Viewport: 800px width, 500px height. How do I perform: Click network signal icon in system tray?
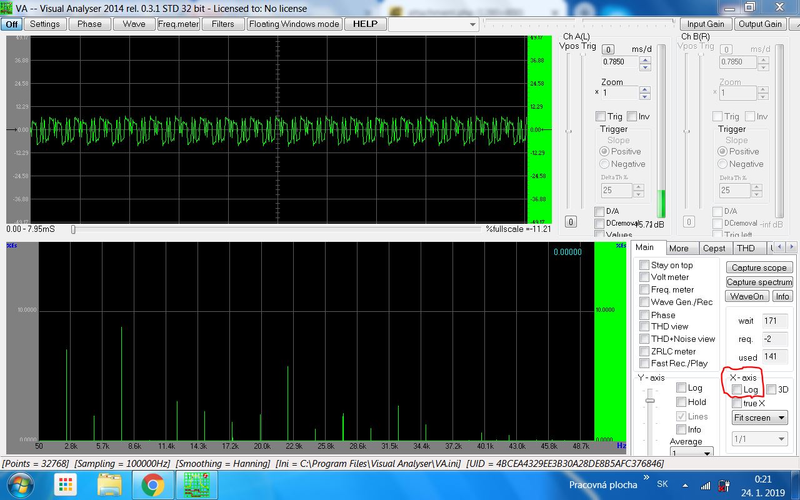pyautogui.click(x=705, y=485)
